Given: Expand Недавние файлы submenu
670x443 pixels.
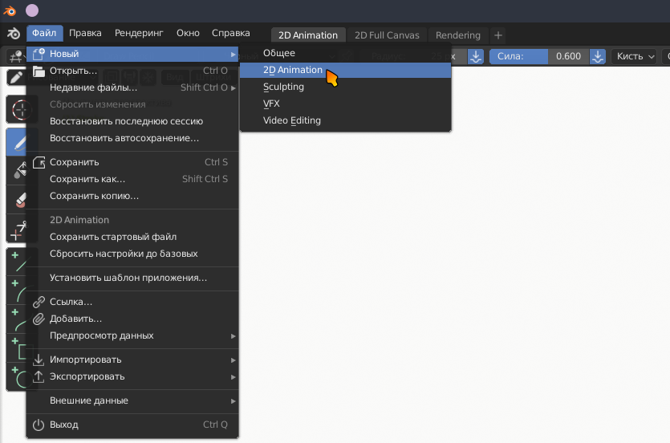Looking at the screenshot, I should 132,87.
